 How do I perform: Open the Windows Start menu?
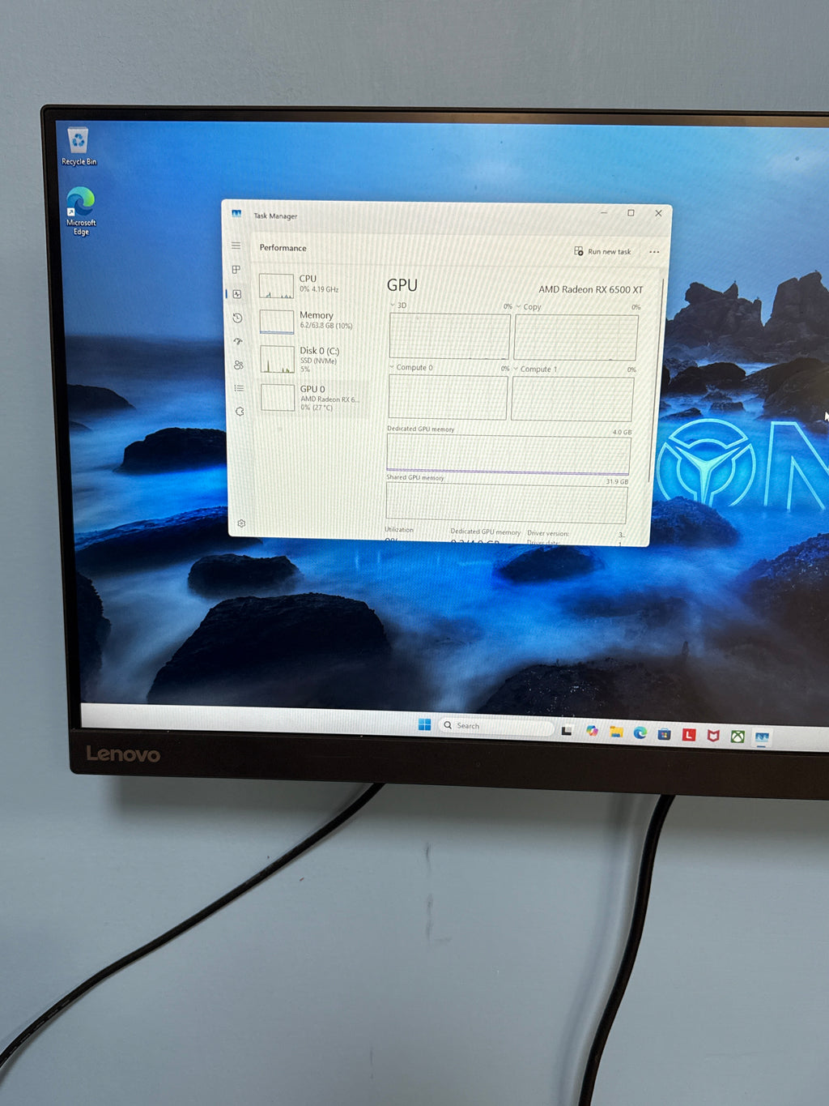[424, 724]
